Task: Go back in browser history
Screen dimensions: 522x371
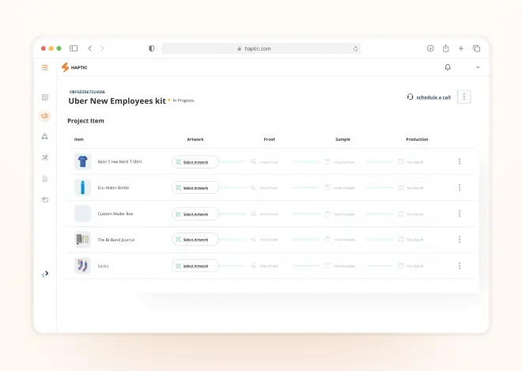Action: pos(90,48)
